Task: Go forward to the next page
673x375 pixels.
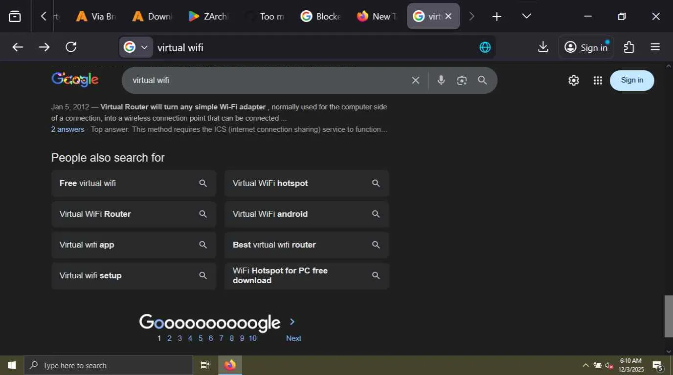Action: point(44,47)
